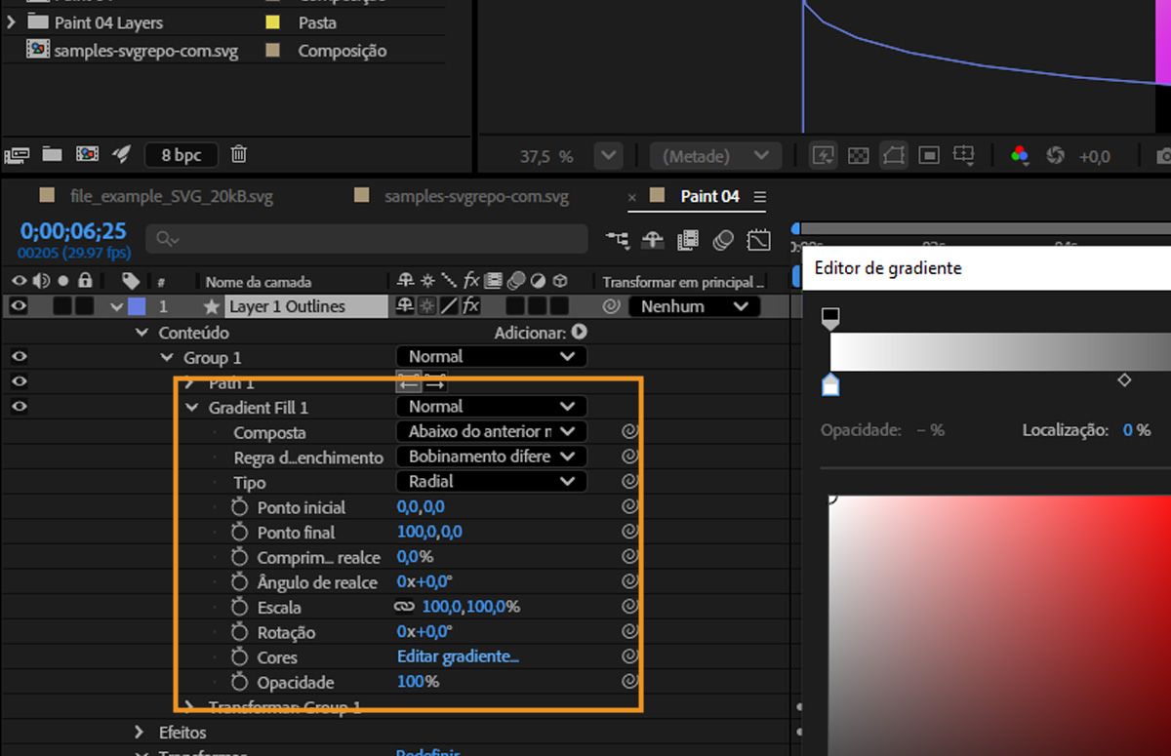Viewport: 1171px width, 756px height.
Task: Hide the Layer 1 Outlines layer with its eye icon
Action: click(18, 306)
